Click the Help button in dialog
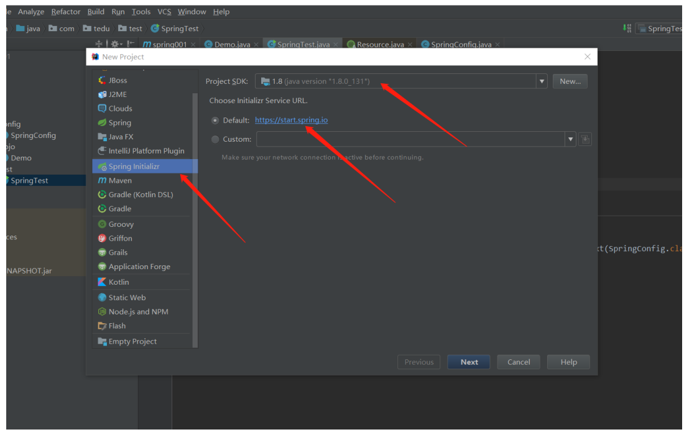This screenshot has height=432, width=684. tap(568, 362)
